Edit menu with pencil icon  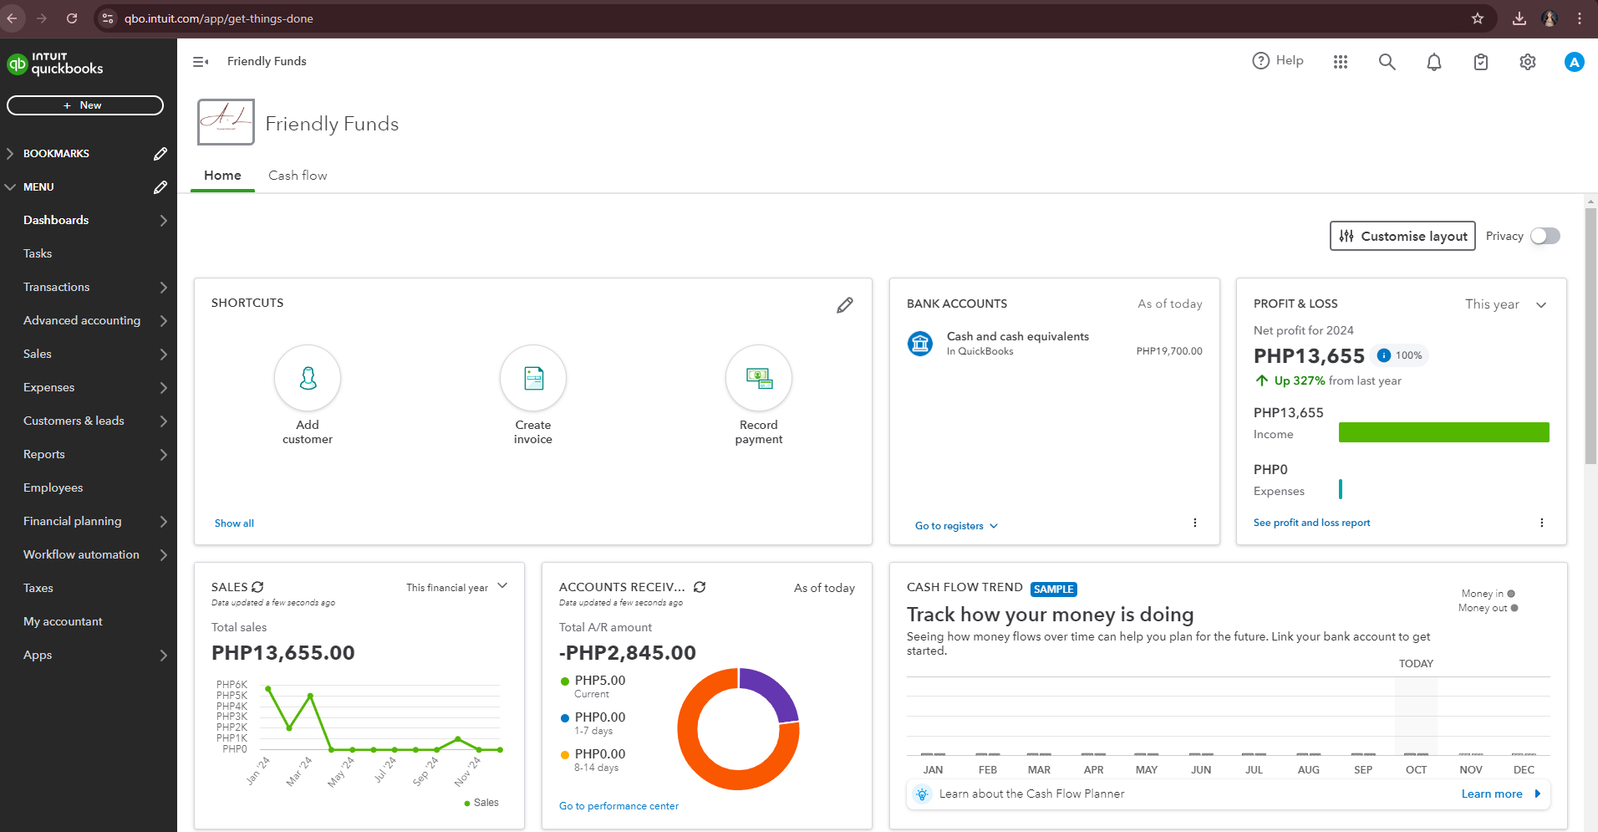(x=160, y=187)
